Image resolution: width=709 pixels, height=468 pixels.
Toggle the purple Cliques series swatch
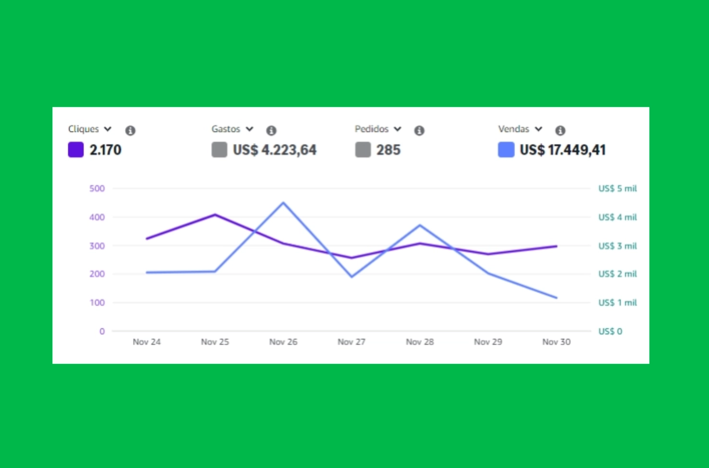[76, 150]
